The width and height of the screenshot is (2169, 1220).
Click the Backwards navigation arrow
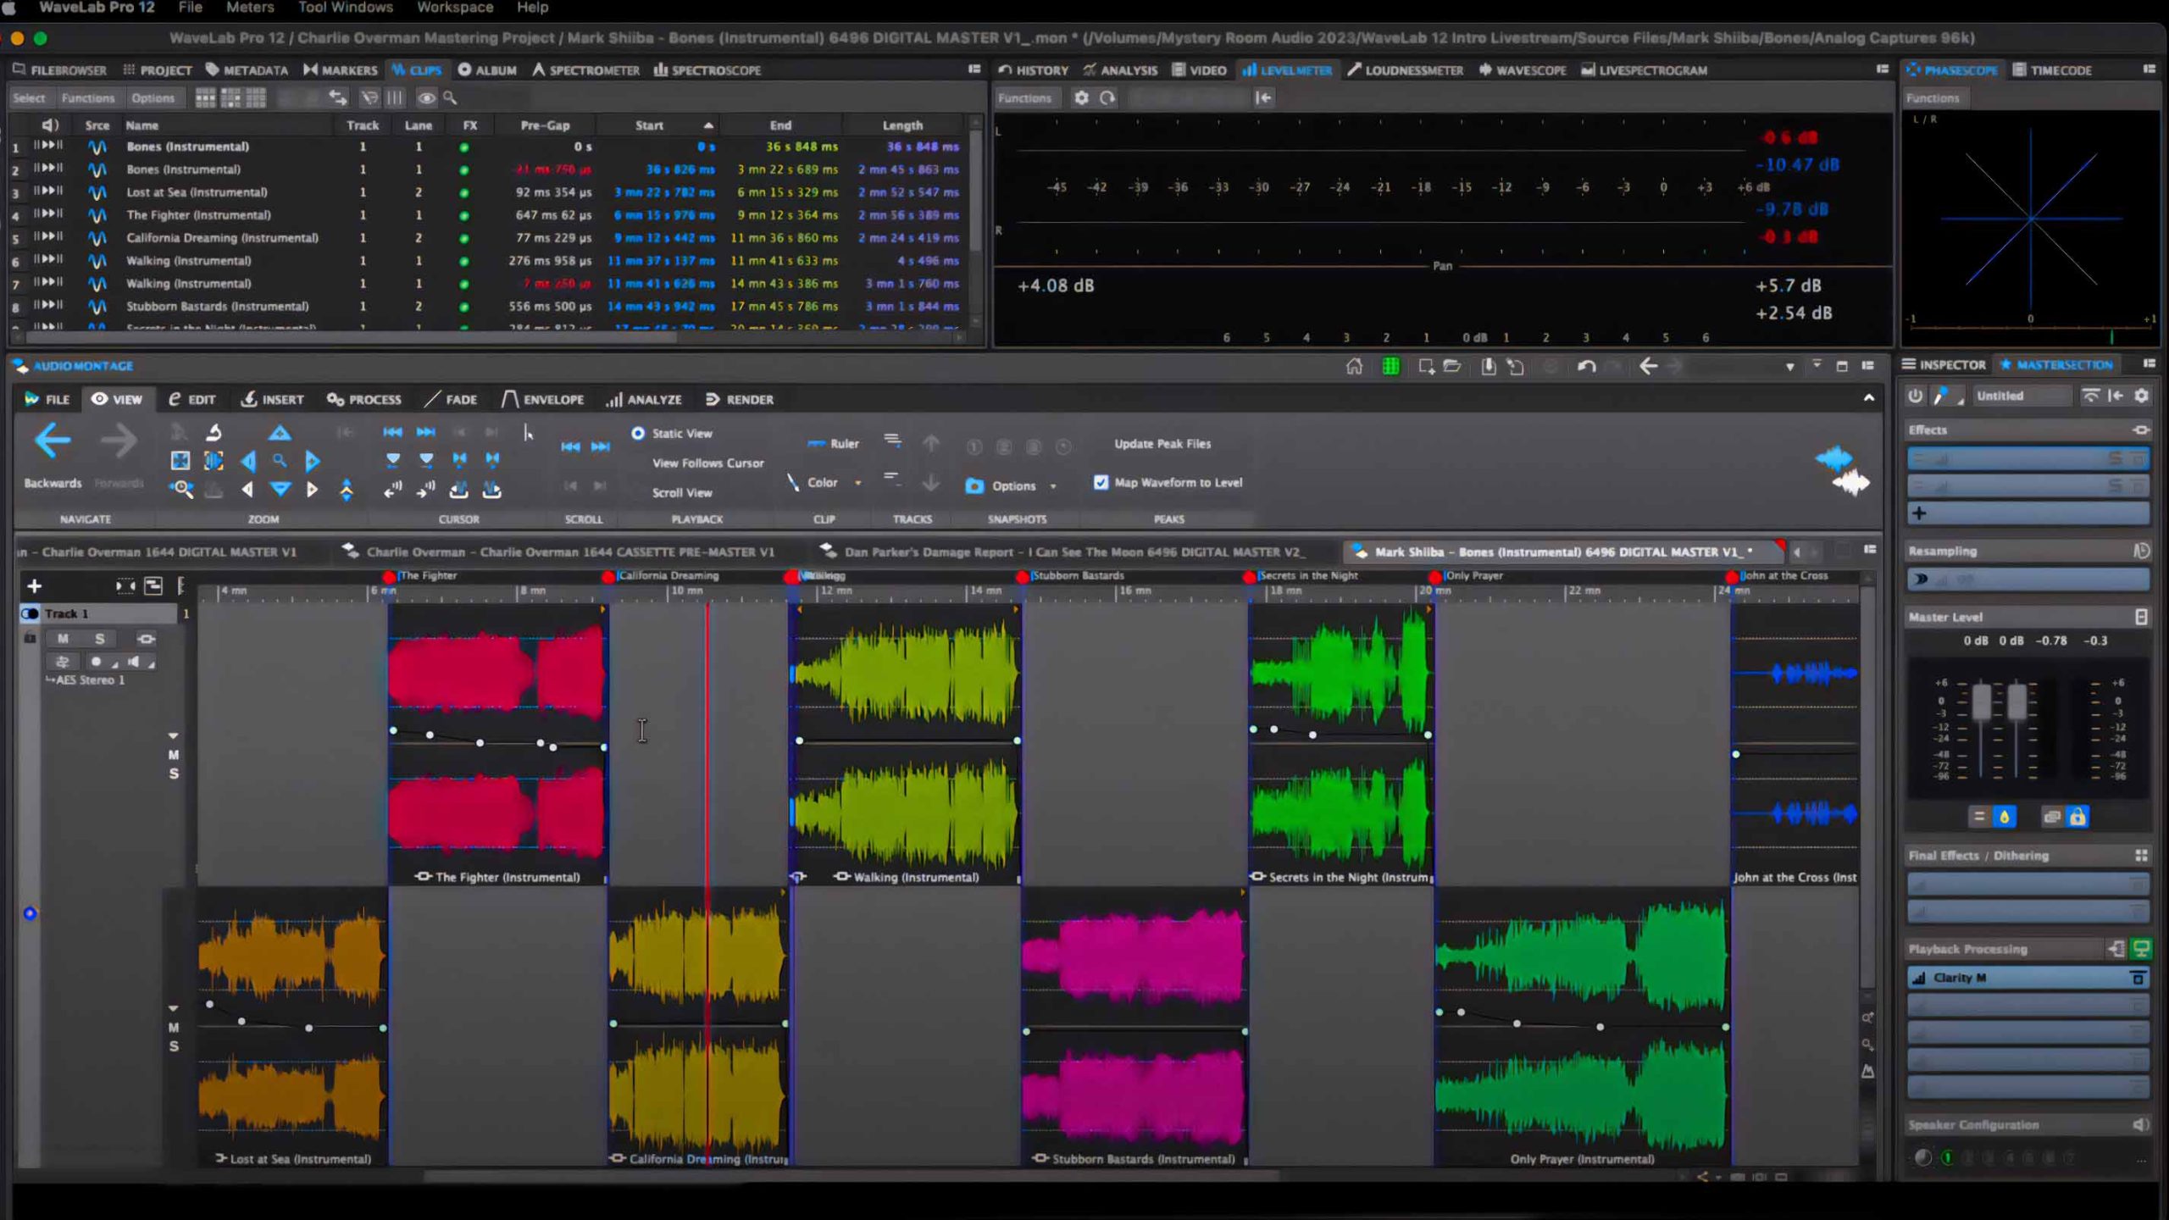click(x=53, y=441)
